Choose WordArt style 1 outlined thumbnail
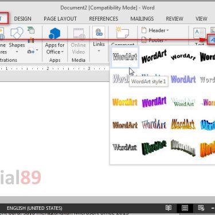 (125, 57)
